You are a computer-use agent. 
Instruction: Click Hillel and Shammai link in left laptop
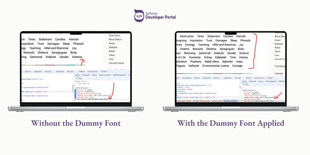56,48
